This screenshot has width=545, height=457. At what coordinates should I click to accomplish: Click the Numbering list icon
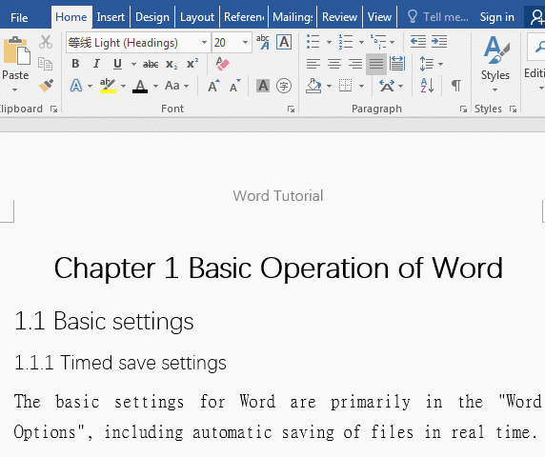click(x=346, y=42)
